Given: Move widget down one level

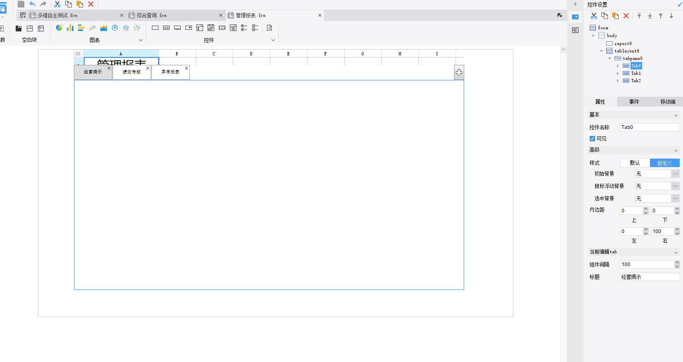Looking at the screenshot, I should (671, 16).
